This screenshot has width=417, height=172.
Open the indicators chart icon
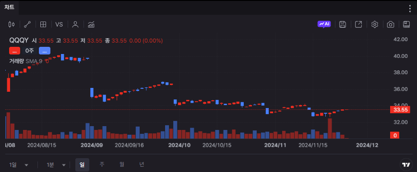pos(92,25)
